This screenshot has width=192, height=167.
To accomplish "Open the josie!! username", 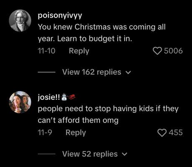I will [x=49, y=97].
